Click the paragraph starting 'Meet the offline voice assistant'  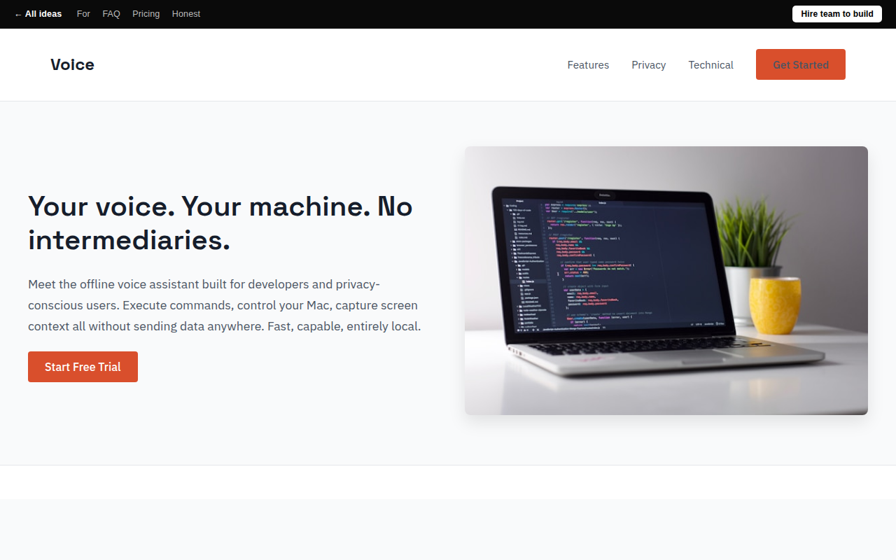tap(225, 305)
